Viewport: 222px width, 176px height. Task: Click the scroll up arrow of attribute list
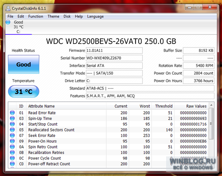(211, 105)
